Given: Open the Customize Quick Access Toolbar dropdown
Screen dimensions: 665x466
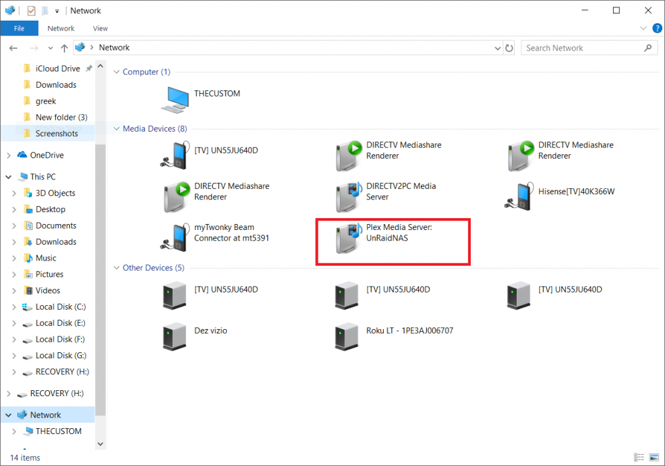Looking at the screenshot, I should tap(57, 11).
